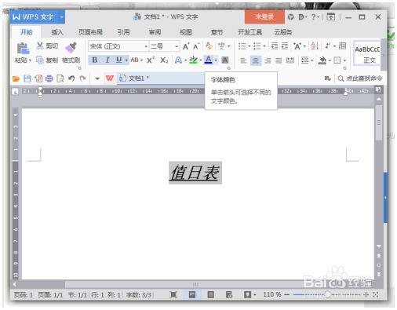
Task: Open the borders dropdown arrow
Action: (345, 60)
